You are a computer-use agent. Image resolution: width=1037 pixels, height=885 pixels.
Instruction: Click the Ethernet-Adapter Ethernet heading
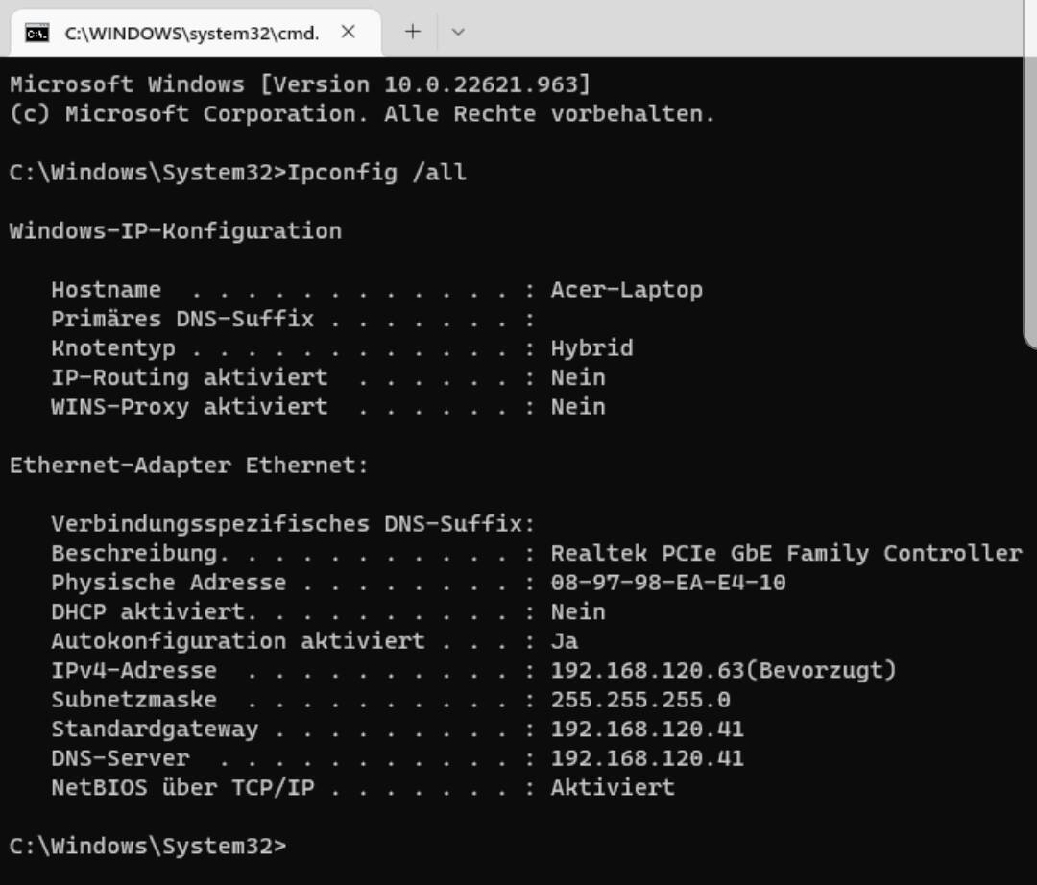click(189, 466)
